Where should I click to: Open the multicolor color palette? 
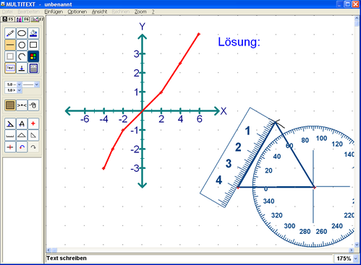33,56
